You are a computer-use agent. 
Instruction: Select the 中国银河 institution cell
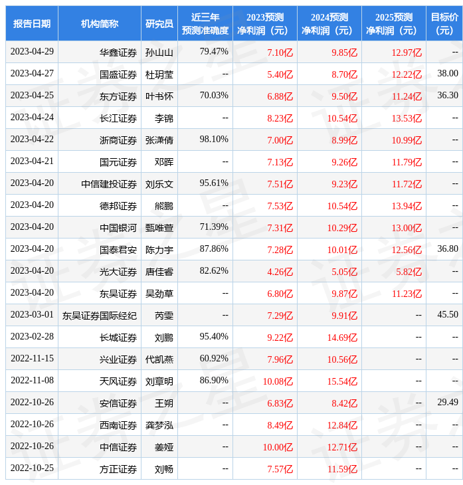(99, 228)
